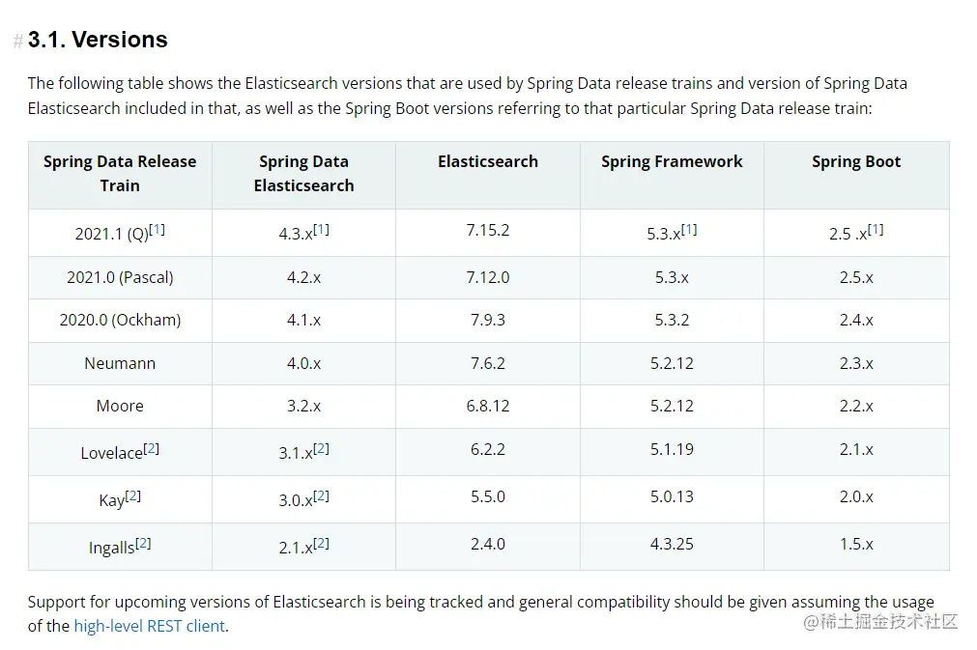The image size is (977, 650).
Task: Click the Spring Boot column header
Action: [x=856, y=162]
